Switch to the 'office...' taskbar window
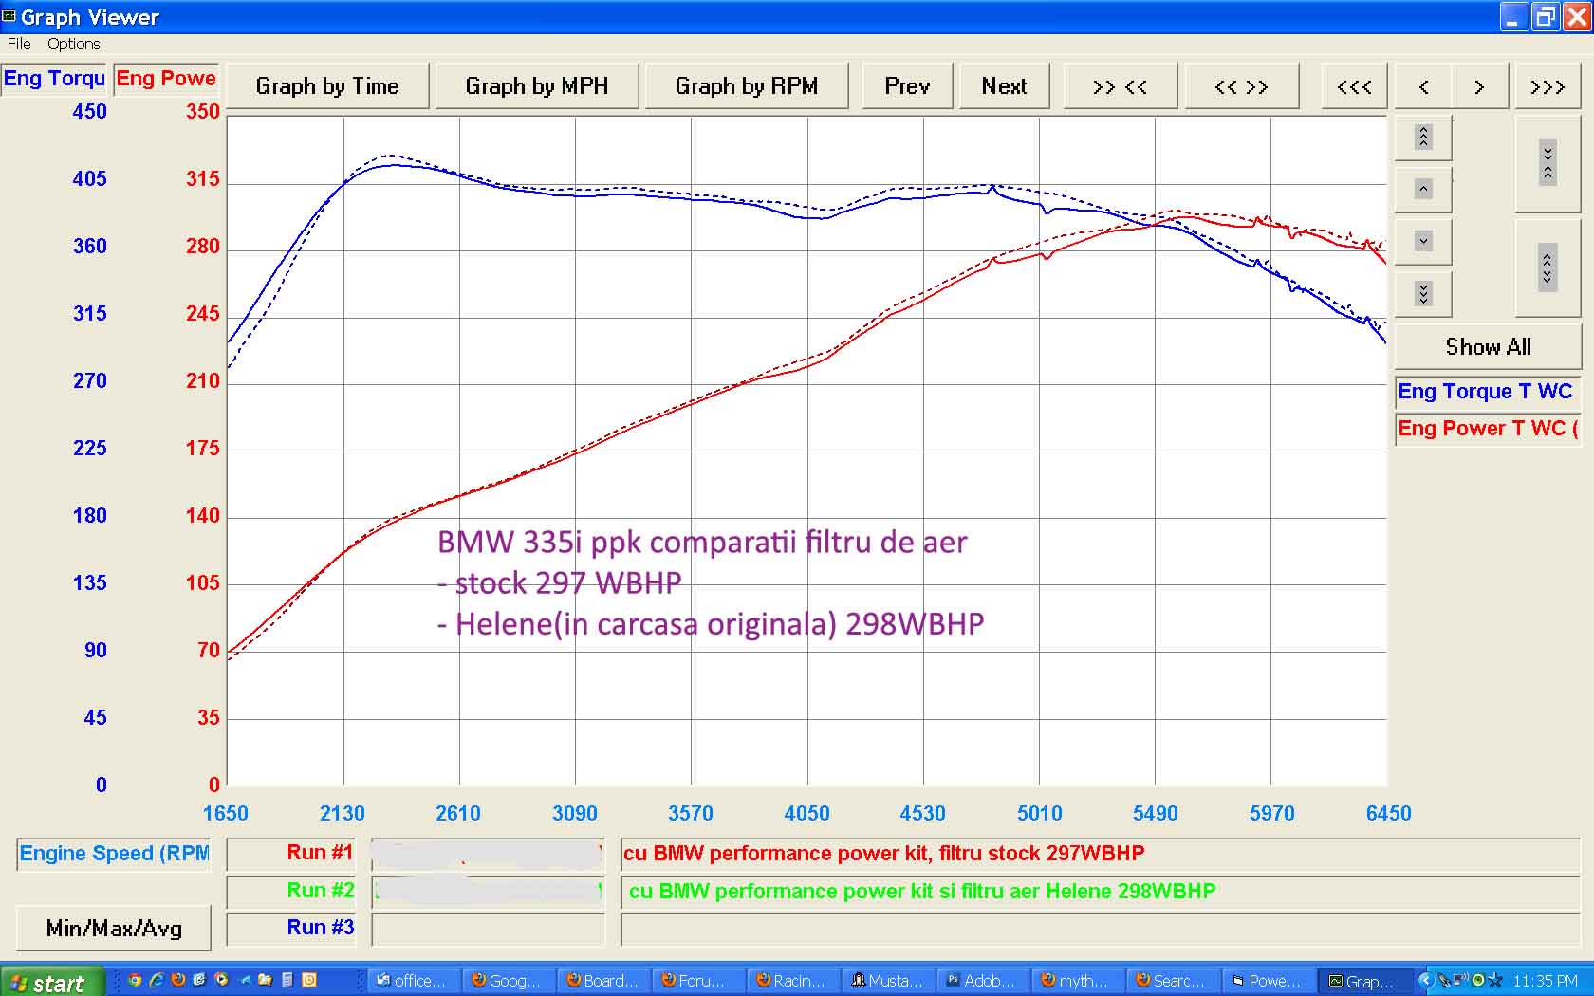Viewport: 1594px width, 996px height. (x=412, y=981)
